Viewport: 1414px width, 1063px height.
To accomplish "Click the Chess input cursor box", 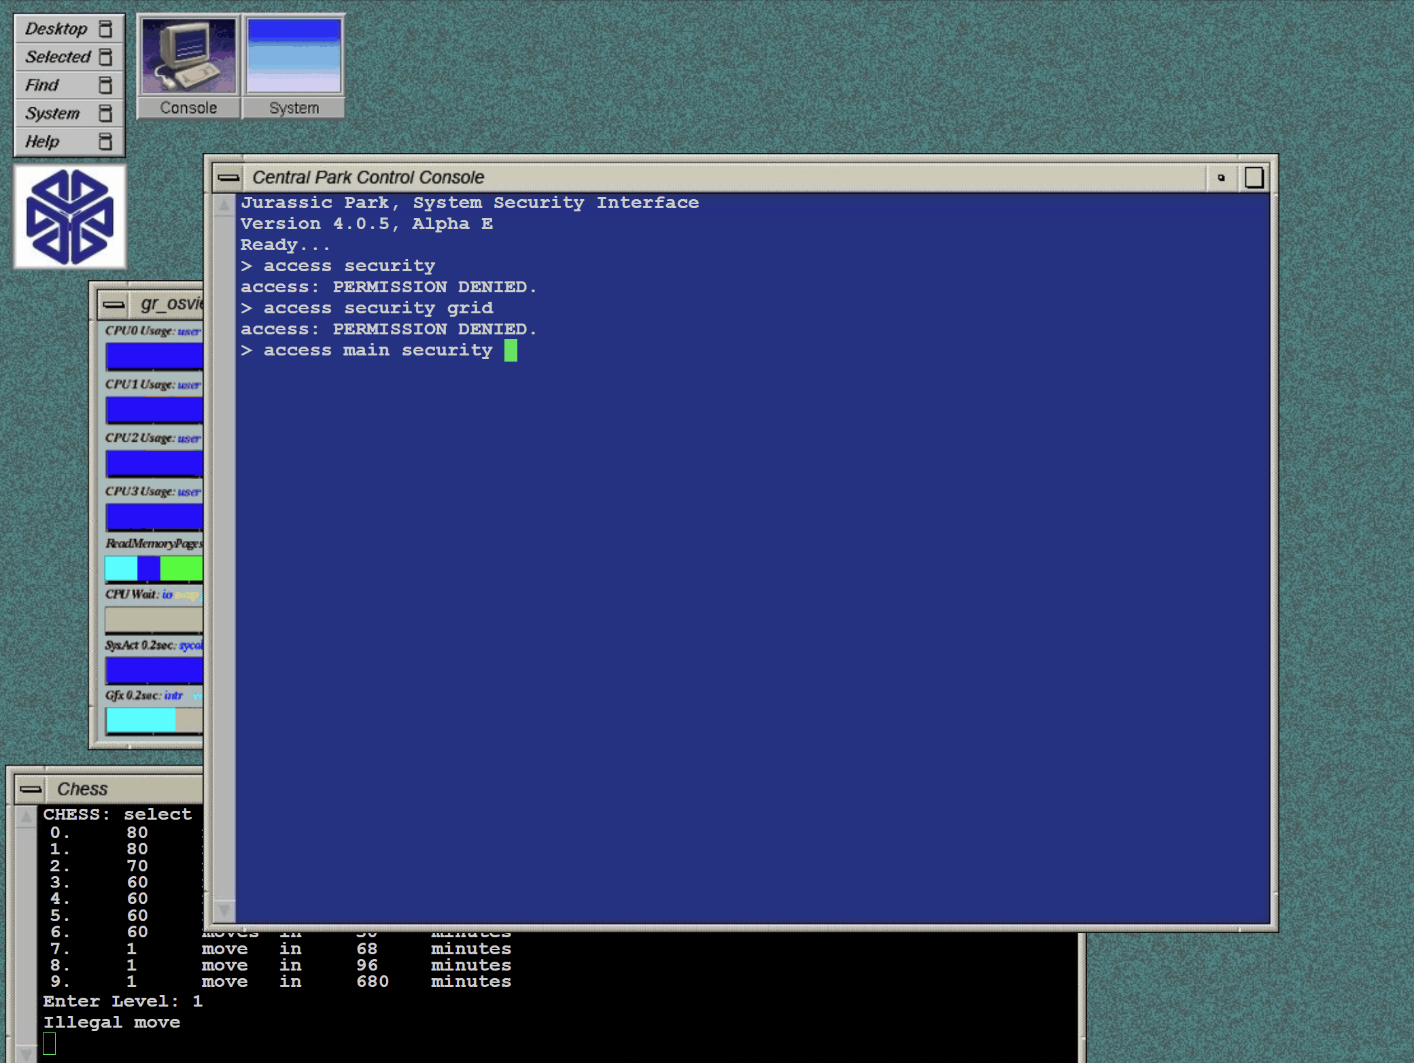I will 50,1044.
